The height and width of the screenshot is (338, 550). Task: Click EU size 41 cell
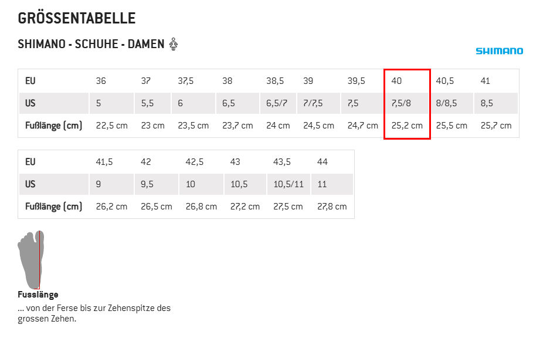click(485, 81)
